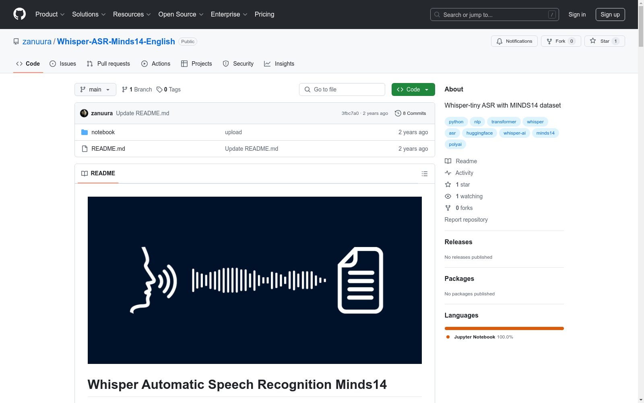
Task: Click the Sign in link
Action: click(577, 15)
